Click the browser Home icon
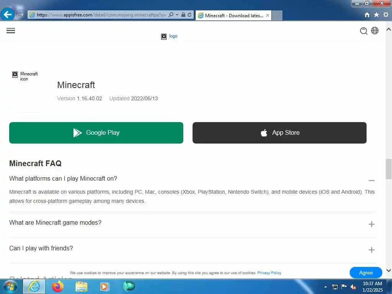The width and height of the screenshot is (392, 294). click(367, 15)
